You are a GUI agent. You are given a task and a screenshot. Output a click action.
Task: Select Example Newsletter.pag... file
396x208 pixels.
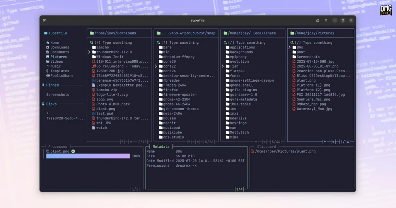(x=120, y=85)
